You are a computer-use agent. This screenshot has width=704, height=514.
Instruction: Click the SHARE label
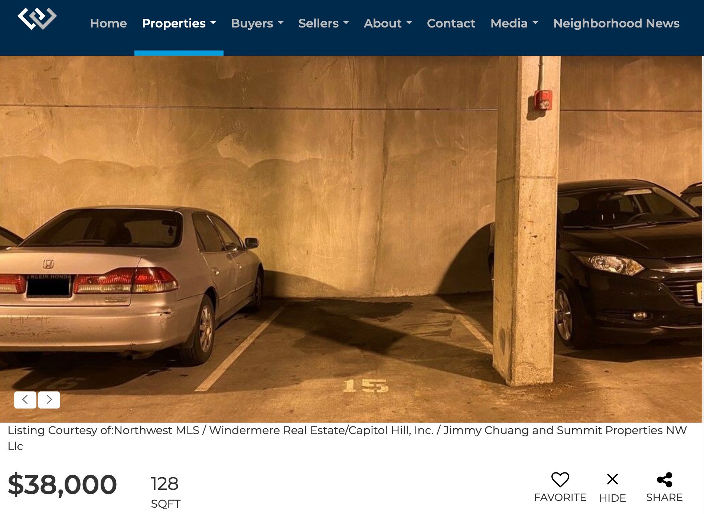pos(664,497)
